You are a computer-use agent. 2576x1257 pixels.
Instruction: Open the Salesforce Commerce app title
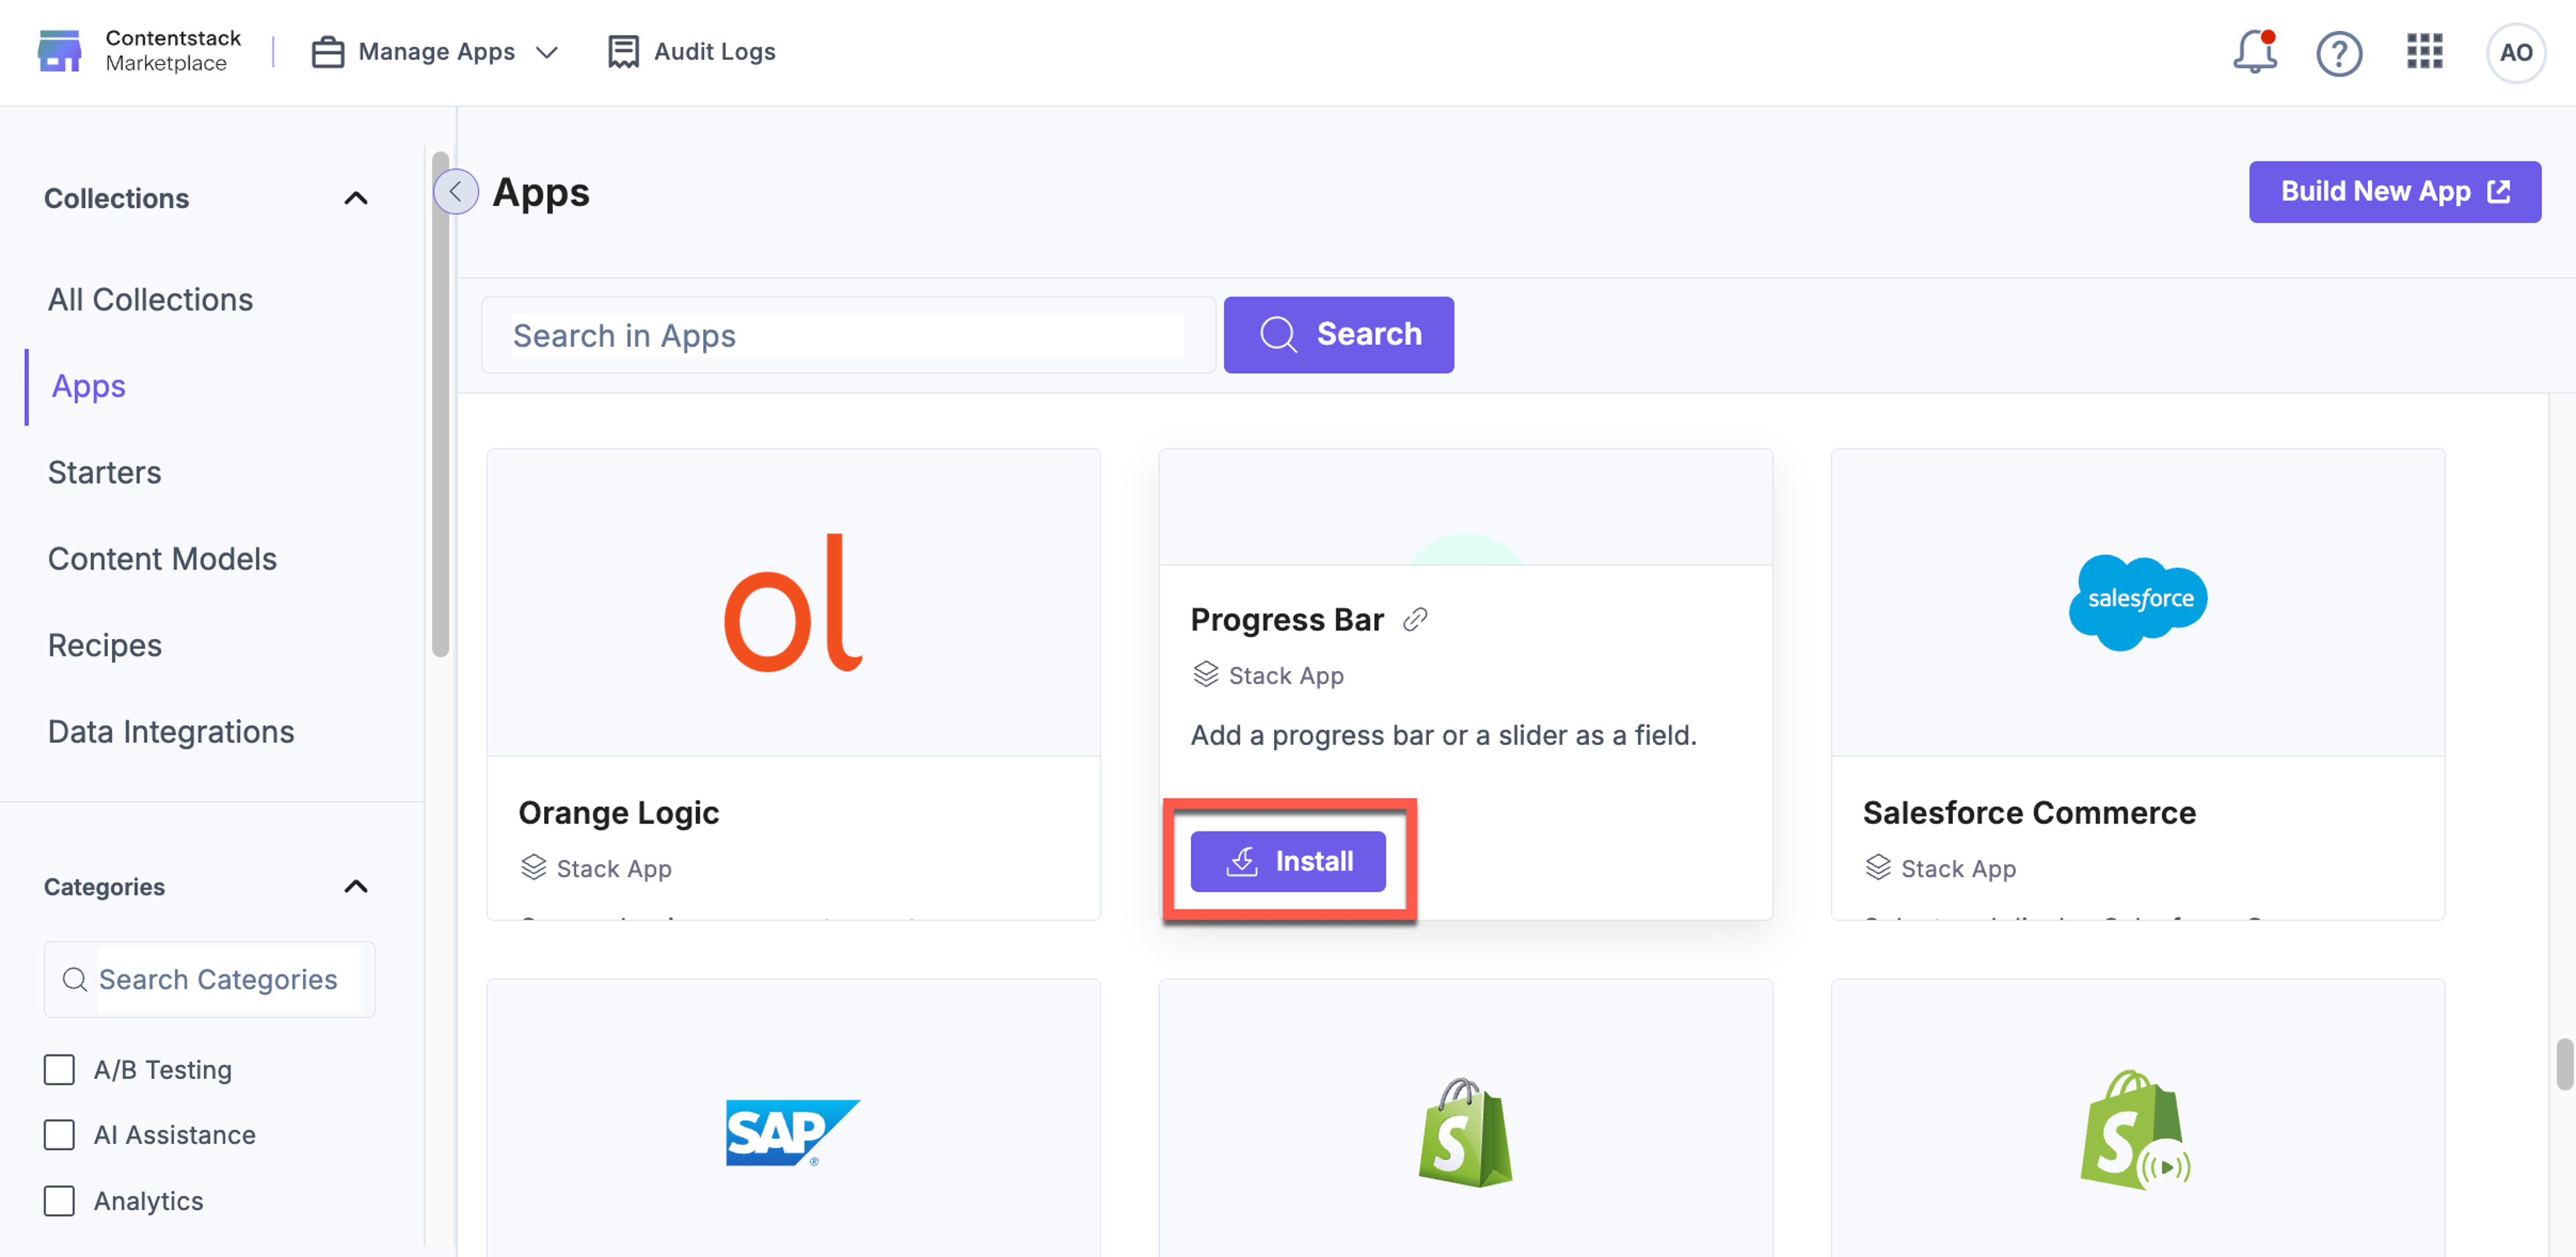[x=2029, y=813]
